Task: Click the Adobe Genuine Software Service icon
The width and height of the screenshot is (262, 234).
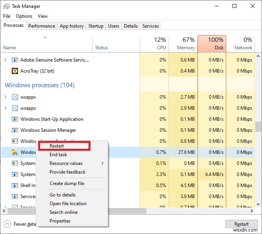Action: (x=15, y=60)
